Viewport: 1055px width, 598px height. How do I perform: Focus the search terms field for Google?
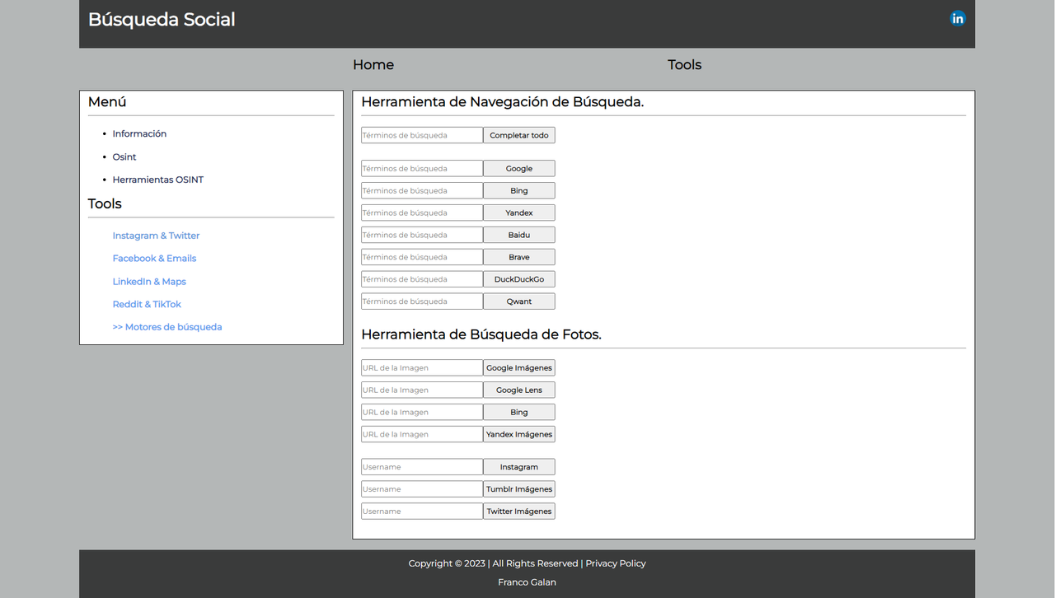[x=422, y=168]
